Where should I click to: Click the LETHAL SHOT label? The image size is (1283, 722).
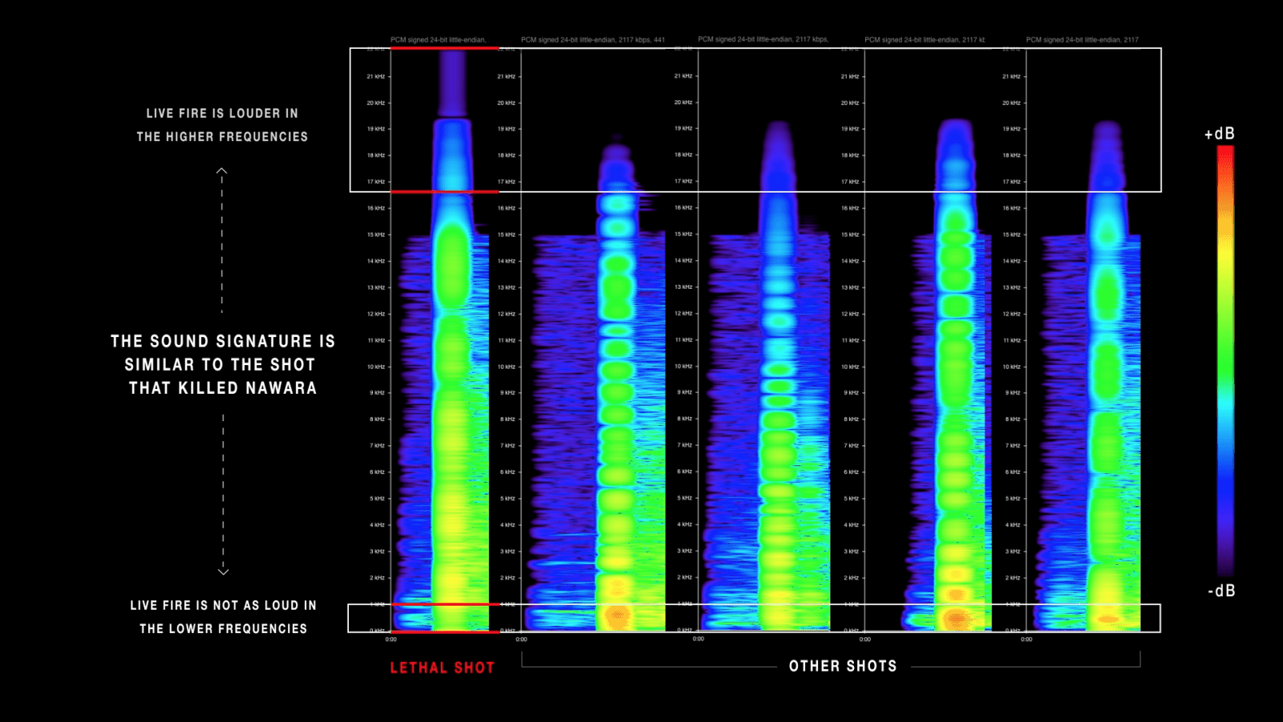(443, 667)
